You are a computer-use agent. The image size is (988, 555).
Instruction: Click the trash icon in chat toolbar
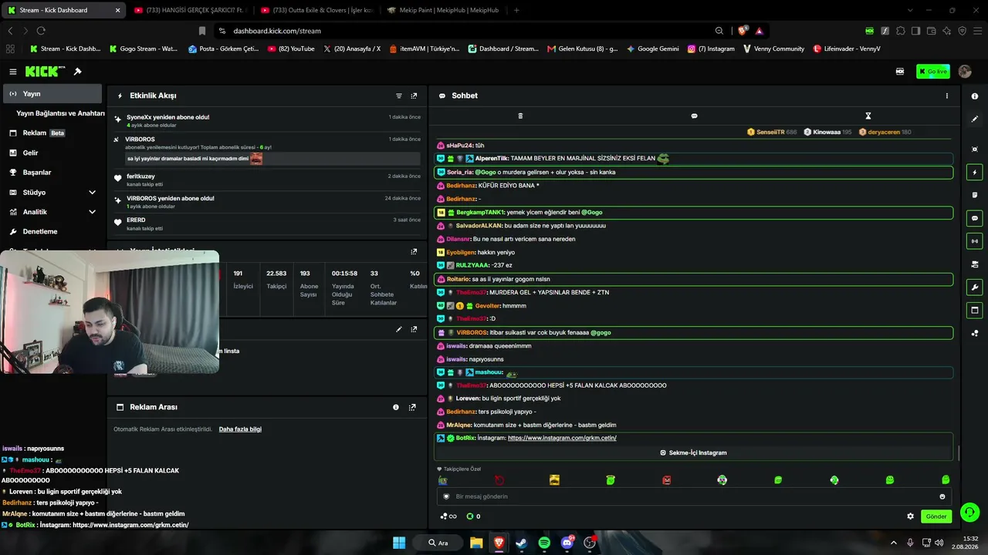(520, 116)
